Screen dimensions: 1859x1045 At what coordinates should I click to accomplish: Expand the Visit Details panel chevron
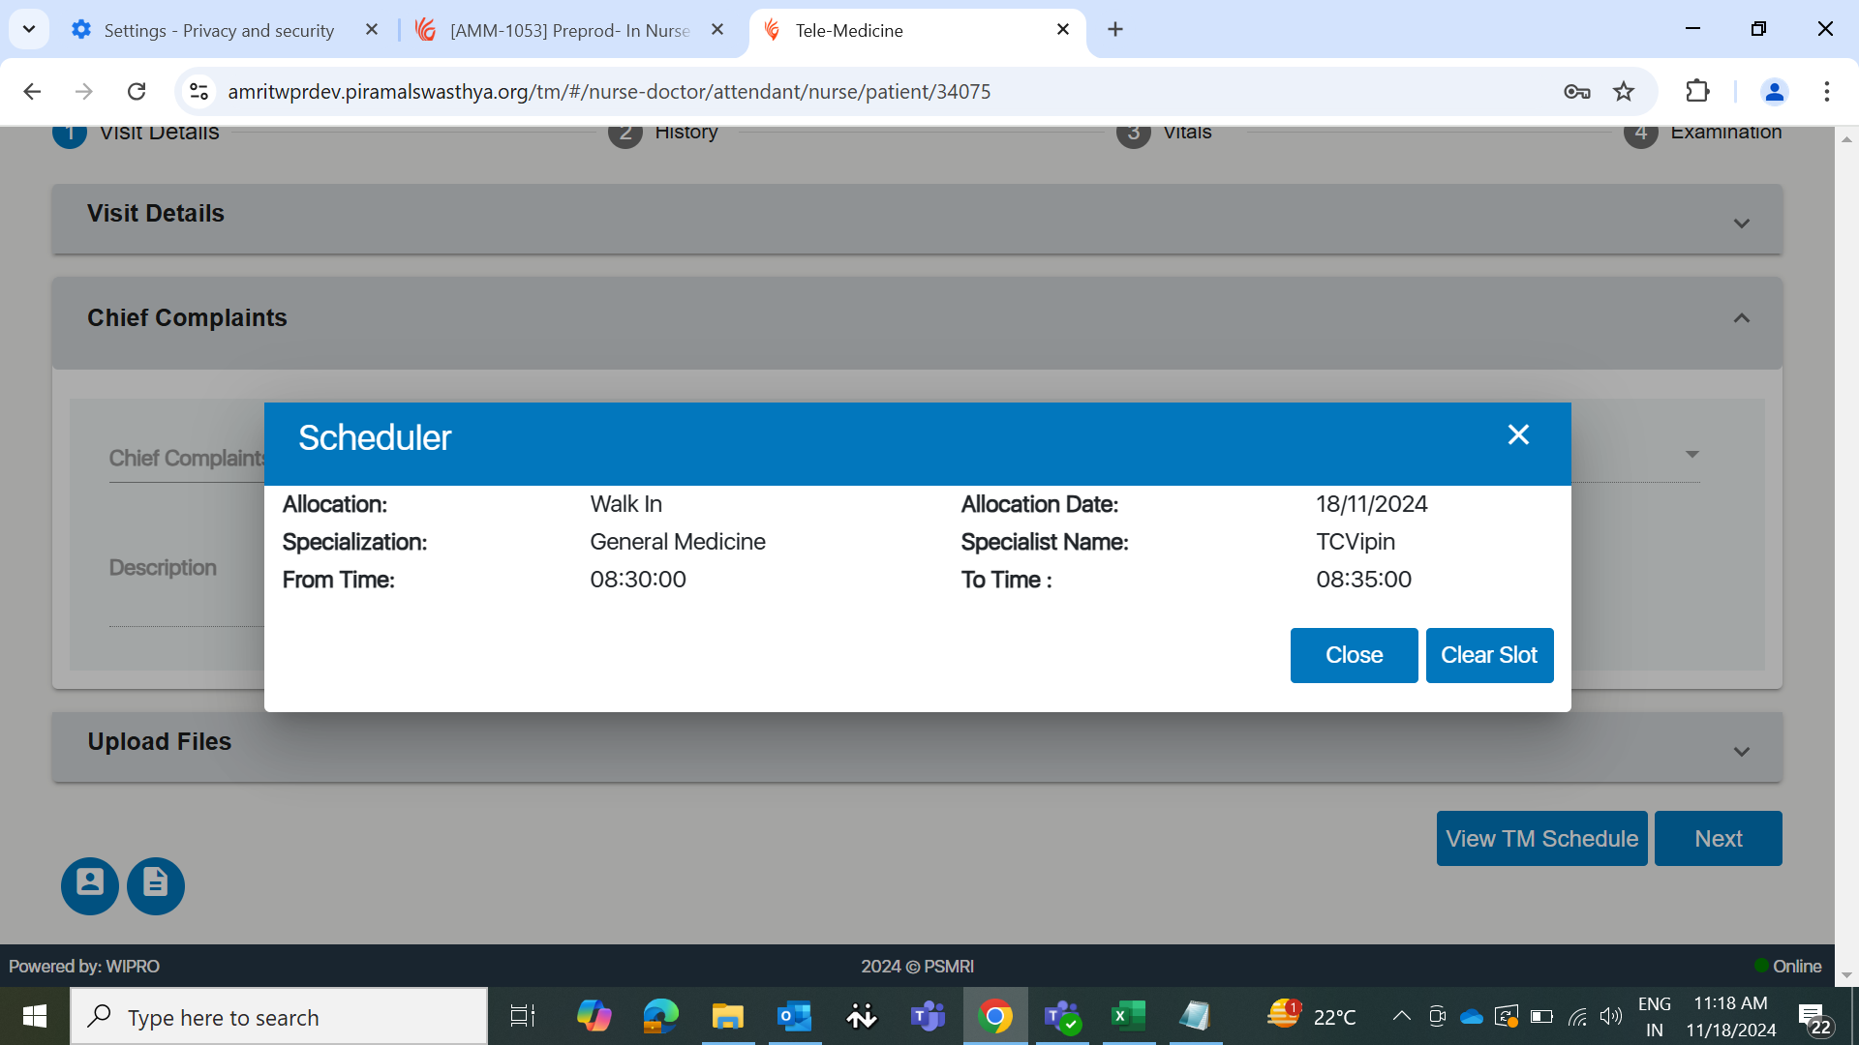click(1741, 224)
